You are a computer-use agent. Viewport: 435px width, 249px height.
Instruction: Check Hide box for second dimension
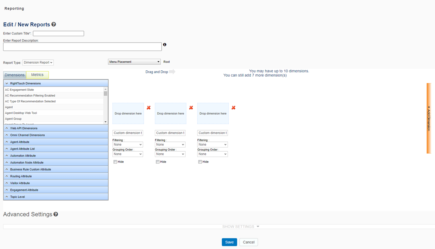click(158, 162)
